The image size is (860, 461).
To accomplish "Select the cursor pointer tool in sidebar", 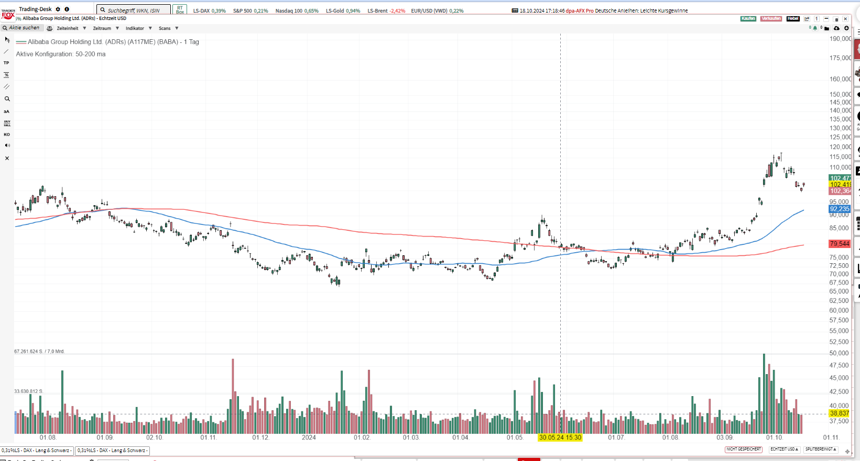I will pos(7,40).
